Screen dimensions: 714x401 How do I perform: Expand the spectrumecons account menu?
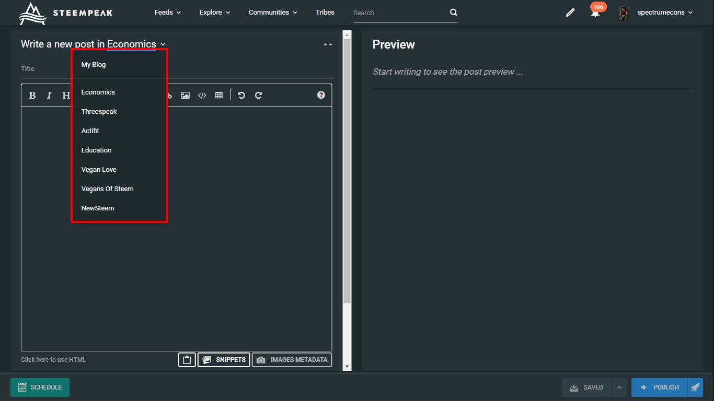pos(665,13)
